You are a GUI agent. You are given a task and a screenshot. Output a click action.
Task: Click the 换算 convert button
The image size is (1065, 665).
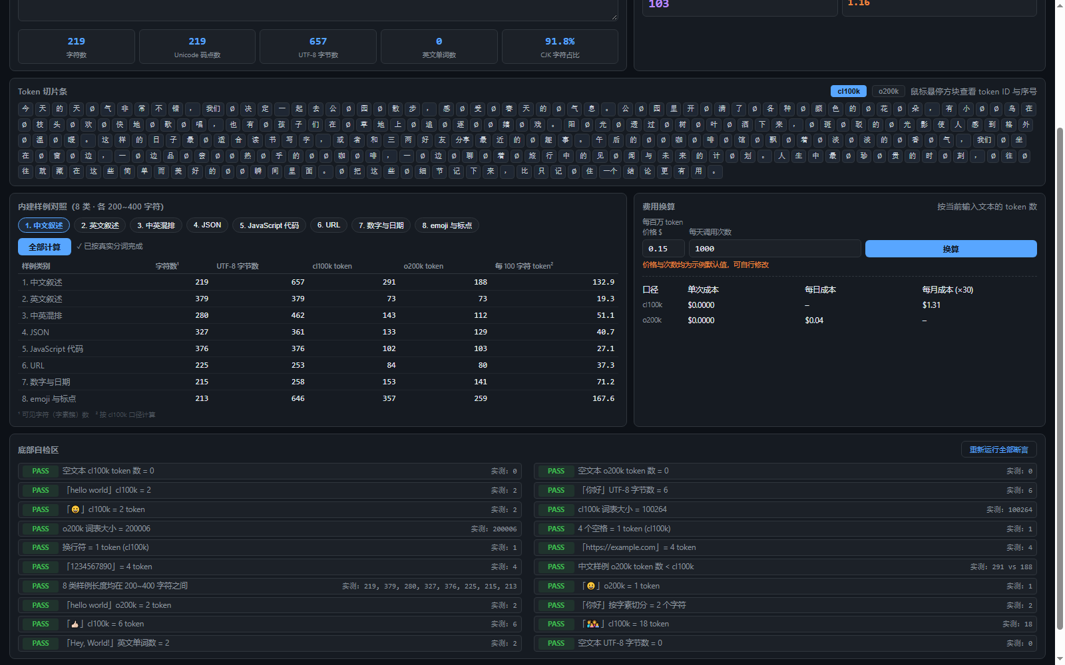pos(951,249)
